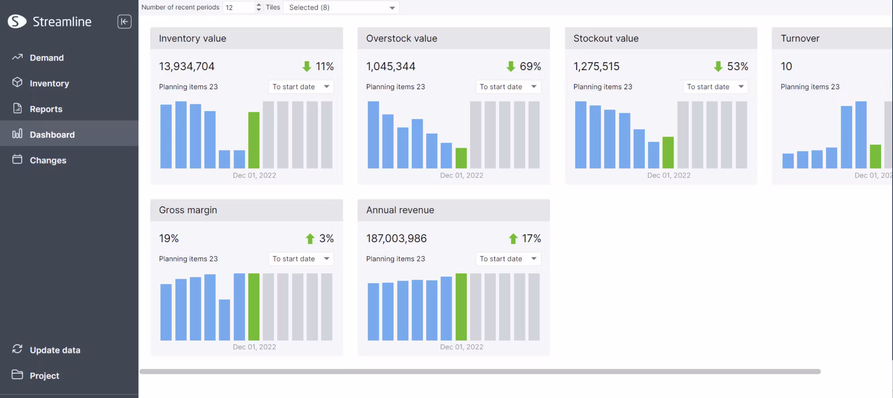The height and width of the screenshot is (398, 893).
Task: Click the Demand trend icon
Action: pos(17,57)
